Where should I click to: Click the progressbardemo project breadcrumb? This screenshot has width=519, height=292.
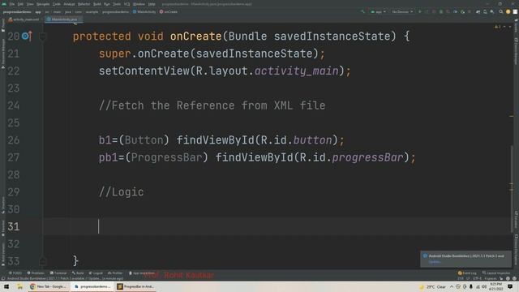[x=17, y=12]
